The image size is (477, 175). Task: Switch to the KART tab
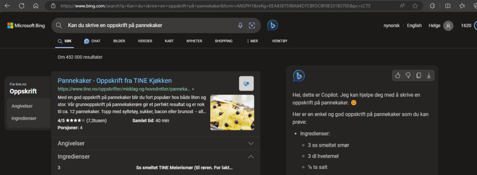click(170, 41)
